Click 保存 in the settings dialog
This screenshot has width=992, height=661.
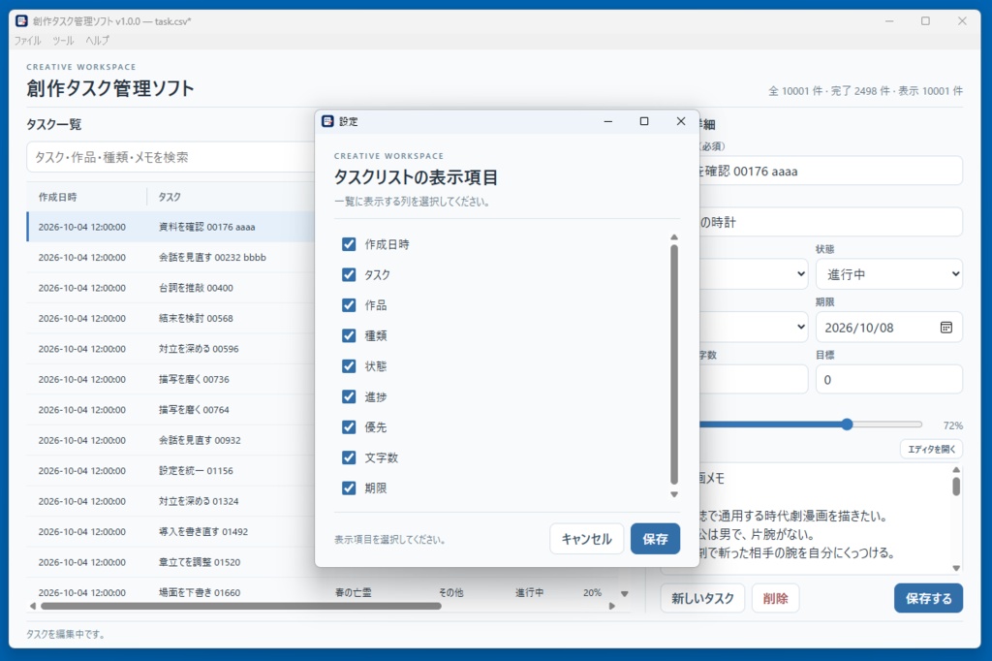point(655,539)
